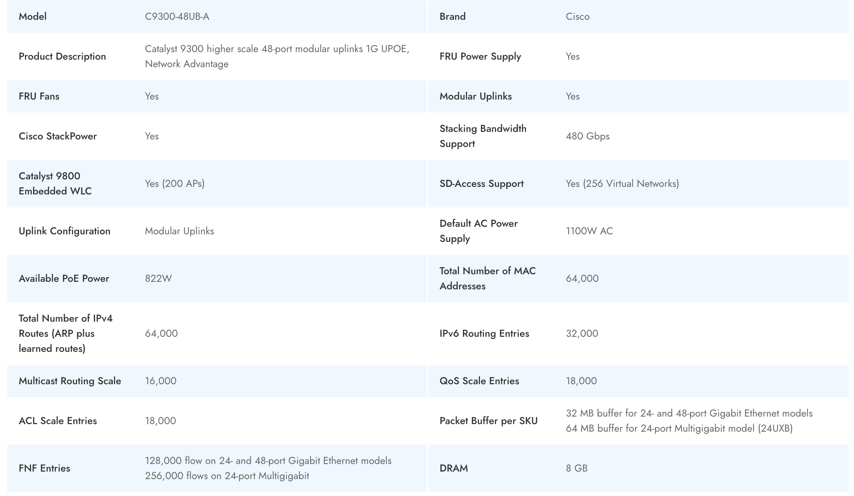
Task: Click the Yes (256 Virtual Networks) value
Action: point(622,184)
